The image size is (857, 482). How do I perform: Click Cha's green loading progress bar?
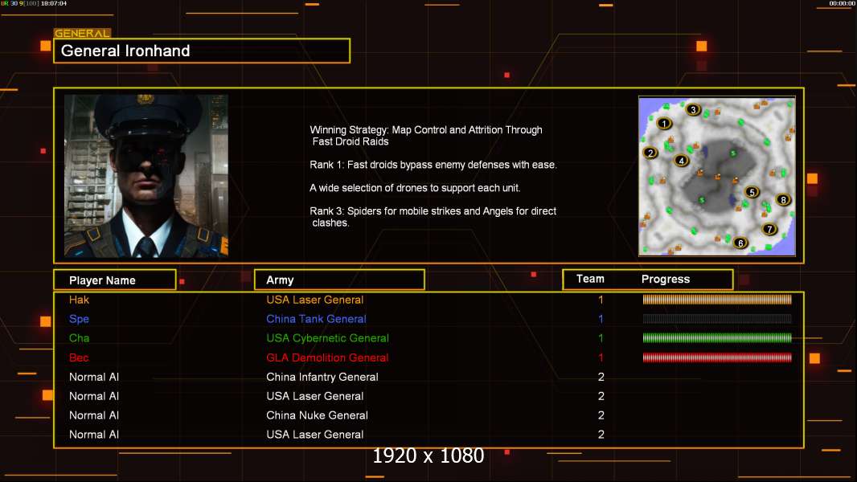click(717, 338)
